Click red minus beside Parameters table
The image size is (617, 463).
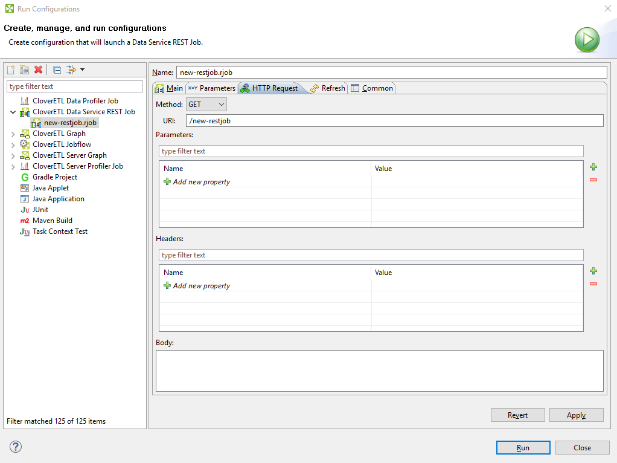pos(593,180)
